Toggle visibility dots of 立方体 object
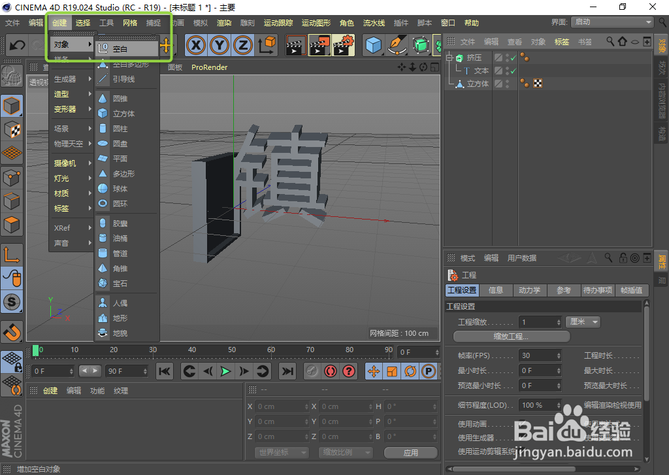The width and height of the screenshot is (669, 475). tap(507, 84)
